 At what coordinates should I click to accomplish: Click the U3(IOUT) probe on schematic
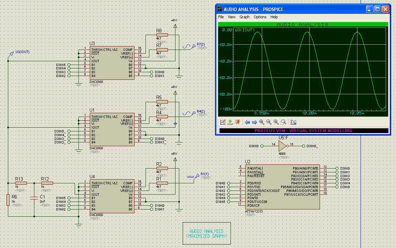[x=11, y=54]
